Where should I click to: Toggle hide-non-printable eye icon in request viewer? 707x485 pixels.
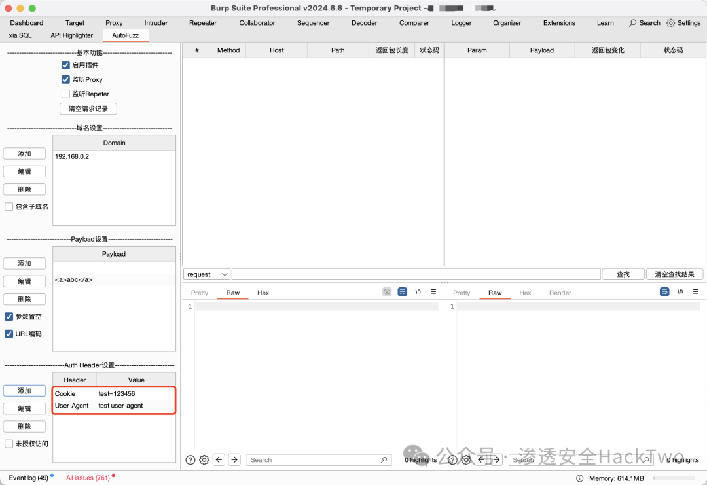(x=387, y=292)
